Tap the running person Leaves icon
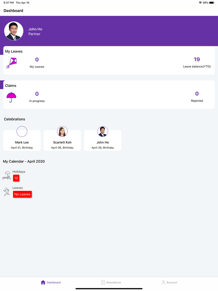 click(7, 191)
